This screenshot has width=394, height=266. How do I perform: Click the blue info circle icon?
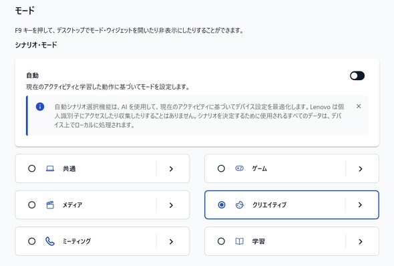pos(40,107)
